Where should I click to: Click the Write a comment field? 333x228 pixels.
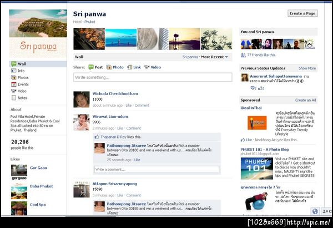point(157,170)
